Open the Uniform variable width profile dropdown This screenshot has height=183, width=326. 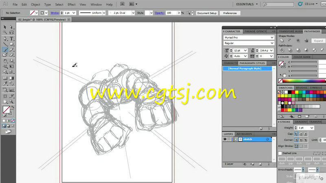coord(104,13)
